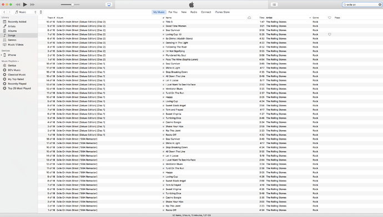Open the iPhone device button in toolbar
Screen dimensions: 383x217
click(x=41, y=12)
